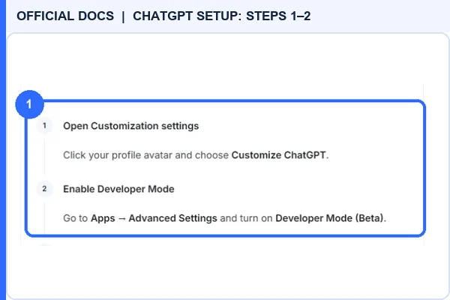Click the 'OFFICIAL DOCS' header text
450x300 pixels.
(65, 16)
